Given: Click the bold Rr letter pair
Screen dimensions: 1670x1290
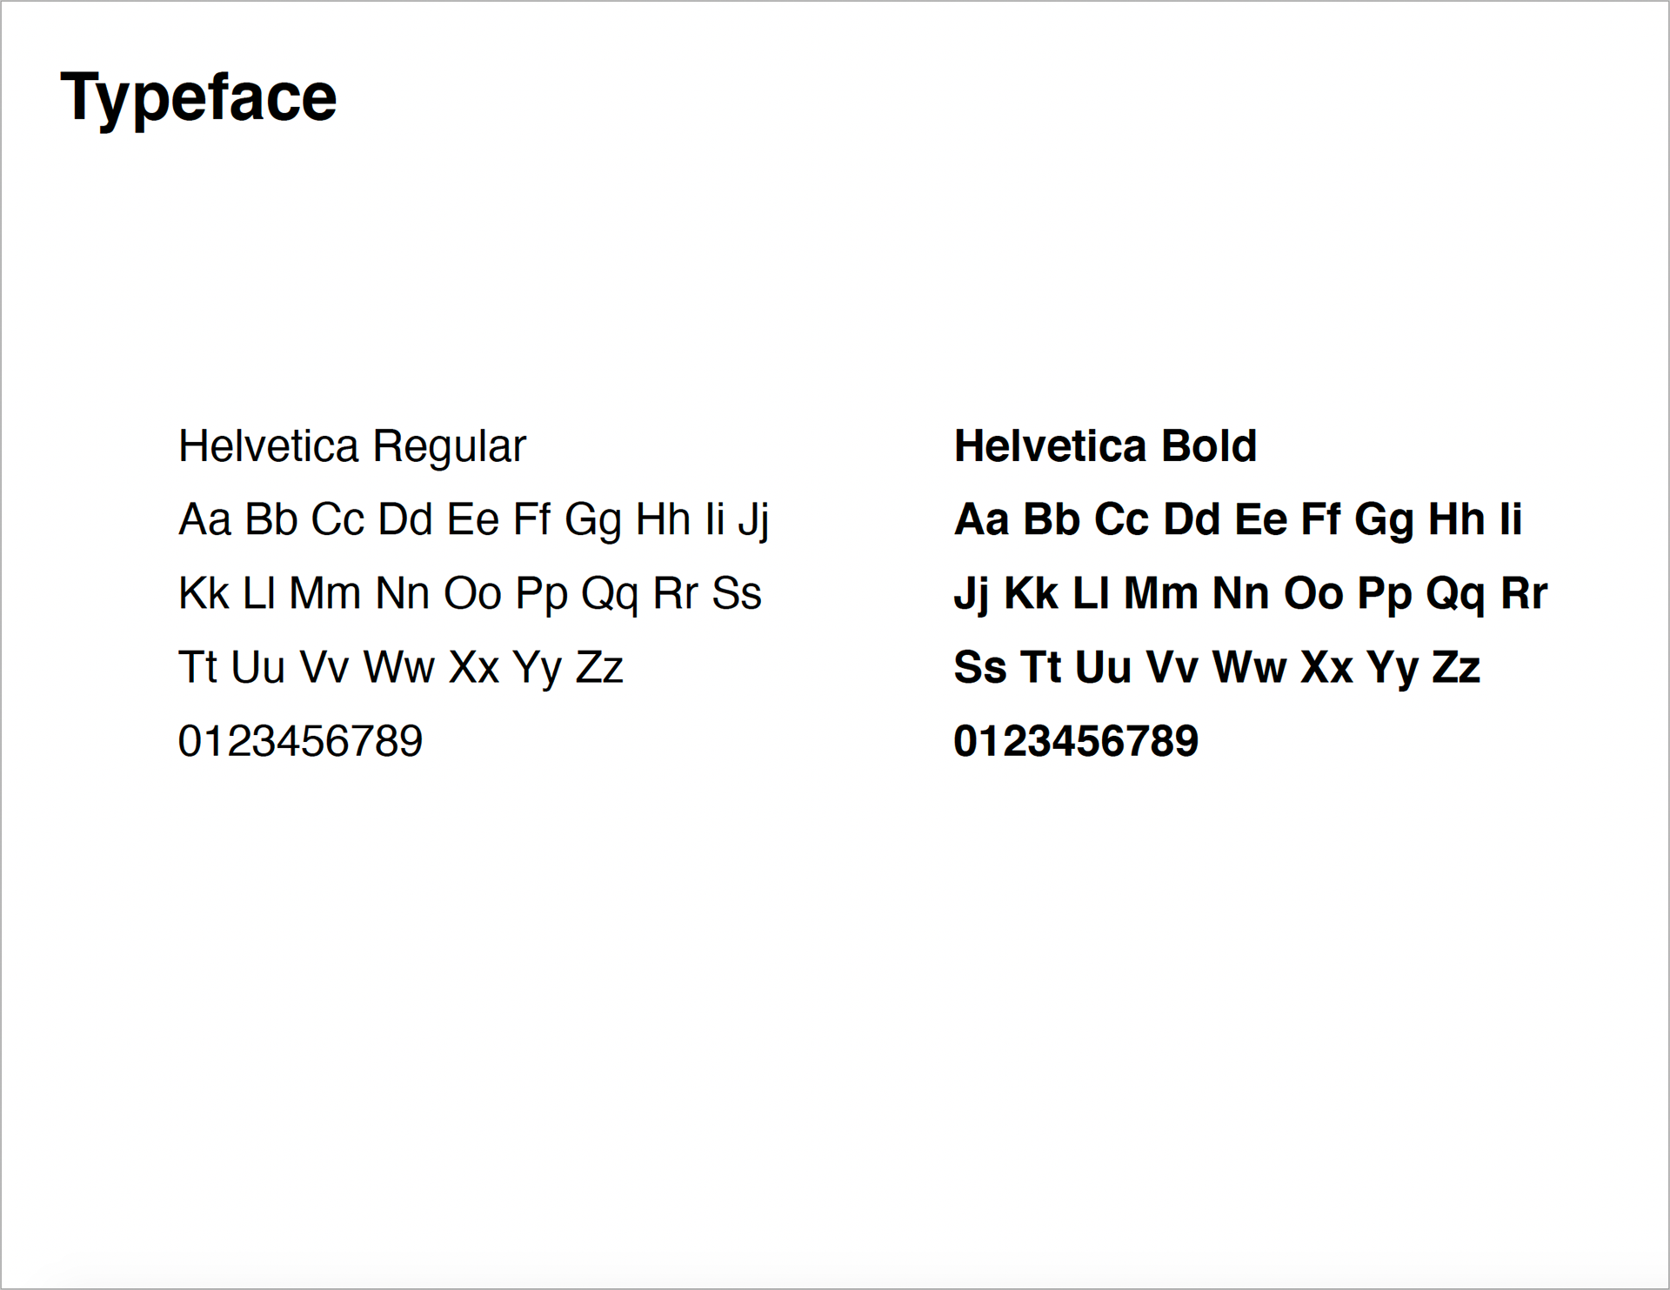Looking at the screenshot, I should pyautogui.click(x=1524, y=593).
